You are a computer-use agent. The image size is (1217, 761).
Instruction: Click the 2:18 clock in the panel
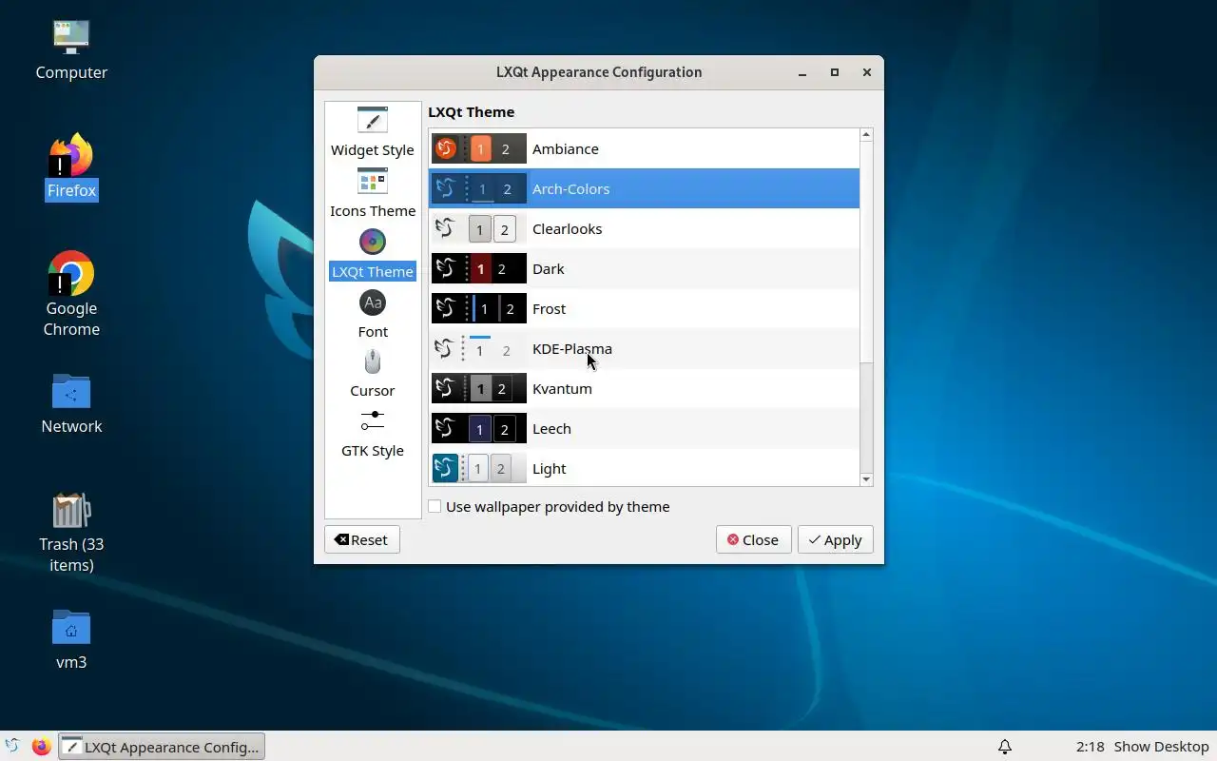click(1090, 747)
